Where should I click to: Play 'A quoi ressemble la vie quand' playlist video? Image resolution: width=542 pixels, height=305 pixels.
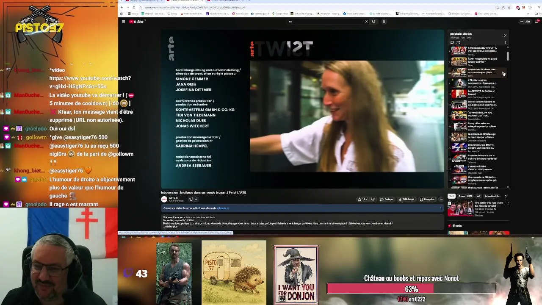coord(477,61)
